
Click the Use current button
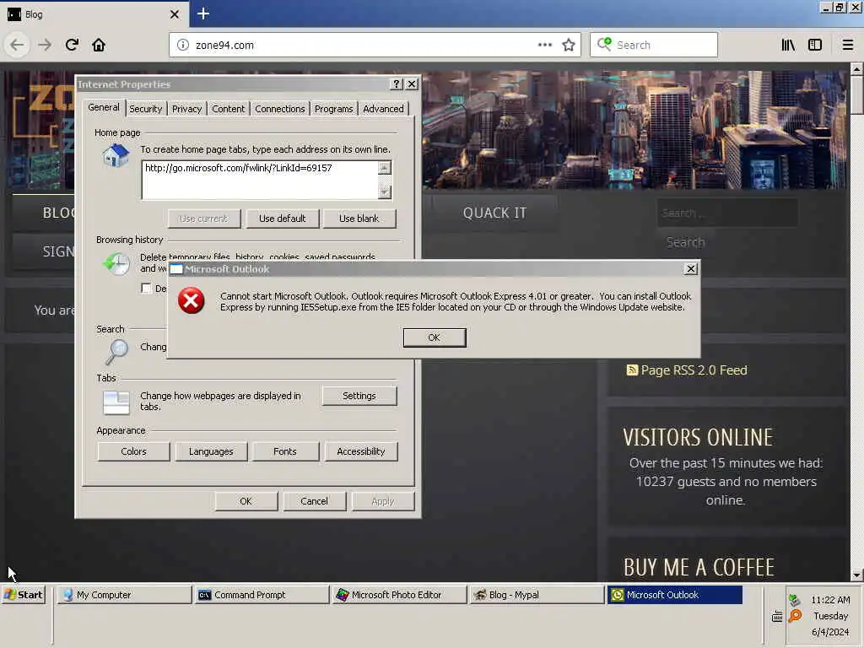[x=203, y=219]
